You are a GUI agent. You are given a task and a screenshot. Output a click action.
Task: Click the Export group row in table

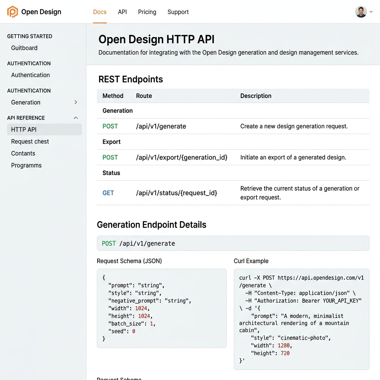(233, 142)
